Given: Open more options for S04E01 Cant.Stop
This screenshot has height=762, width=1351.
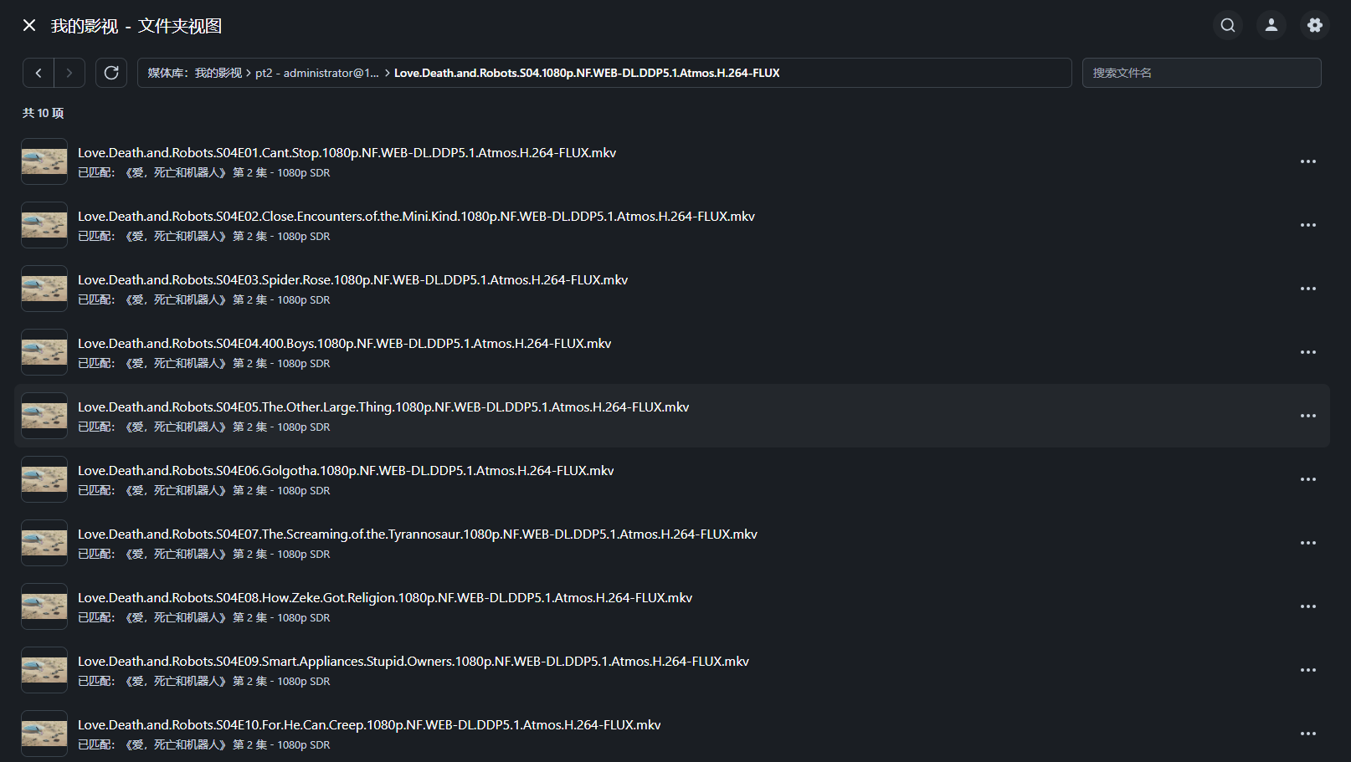Looking at the screenshot, I should [1308, 161].
